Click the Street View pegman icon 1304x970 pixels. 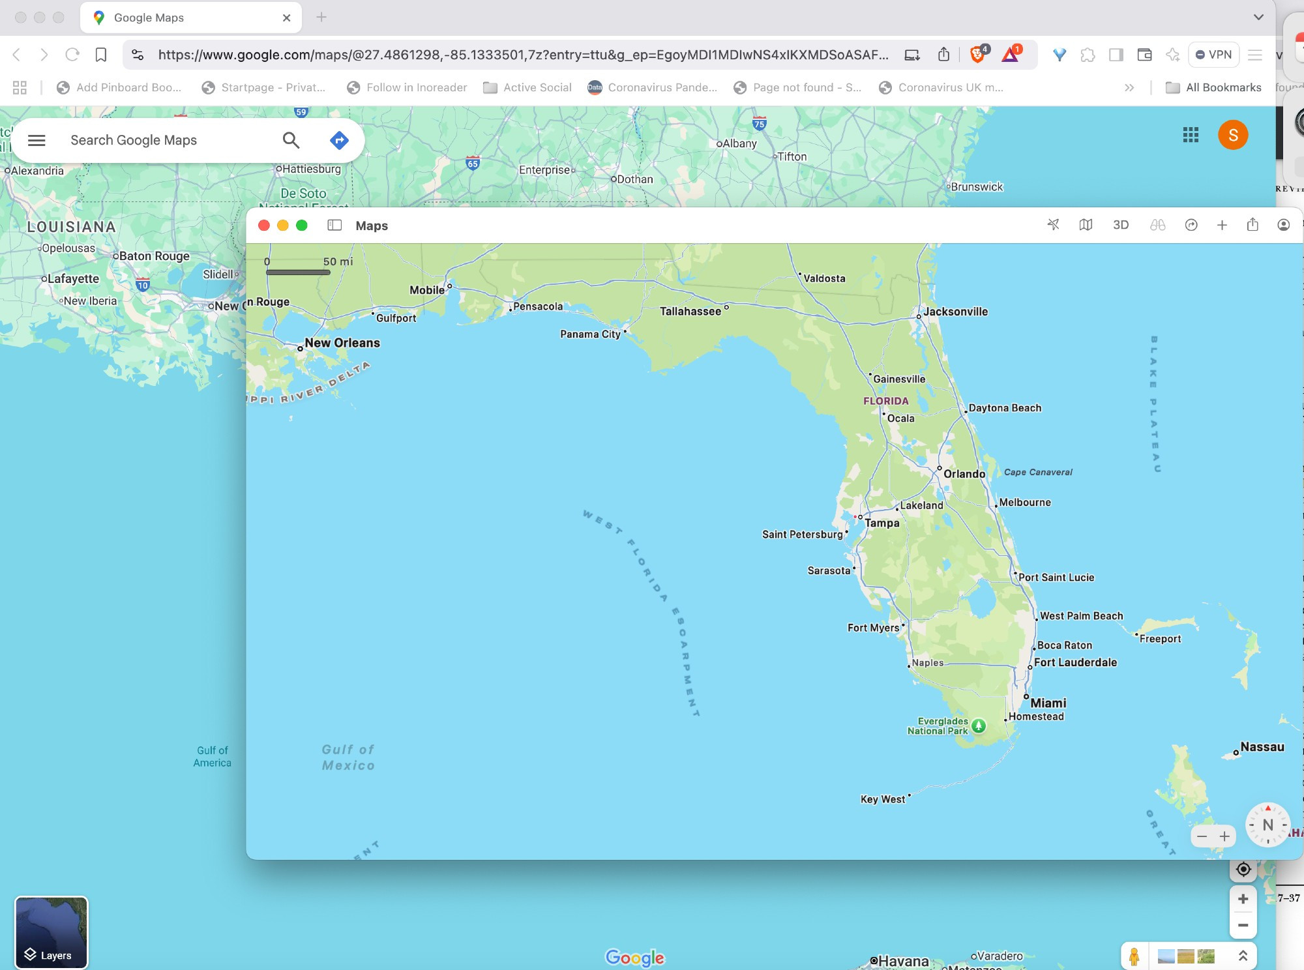(x=1134, y=956)
